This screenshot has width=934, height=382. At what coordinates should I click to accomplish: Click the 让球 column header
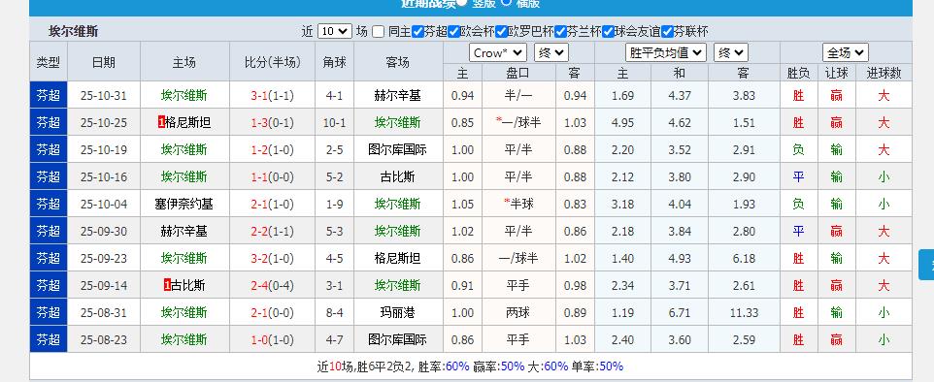[x=836, y=73]
